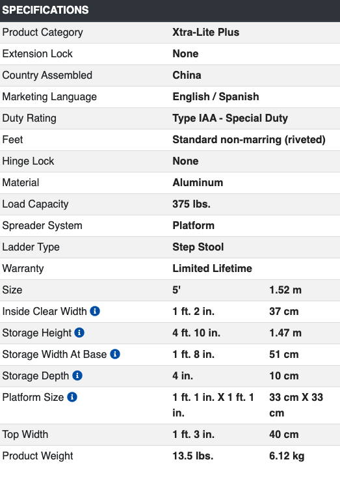This screenshot has width=340, height=477.
Task: Select the 6.12 kg metric weight
Action: click(x=287, y=456)
